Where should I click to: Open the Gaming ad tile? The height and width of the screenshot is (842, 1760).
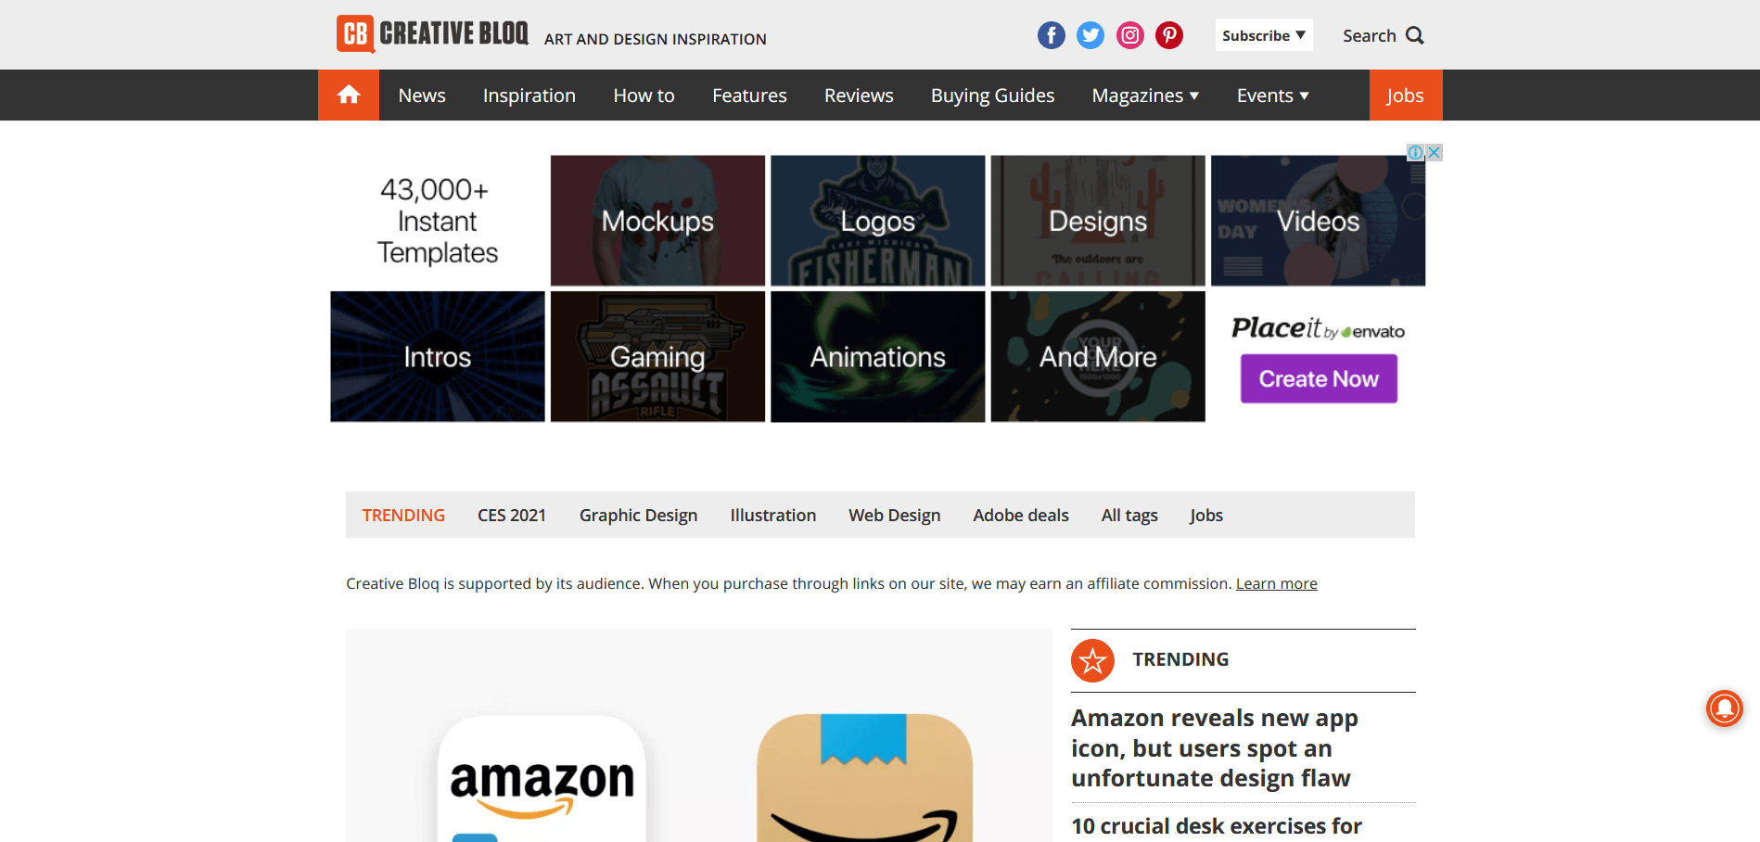pos(657,356)
